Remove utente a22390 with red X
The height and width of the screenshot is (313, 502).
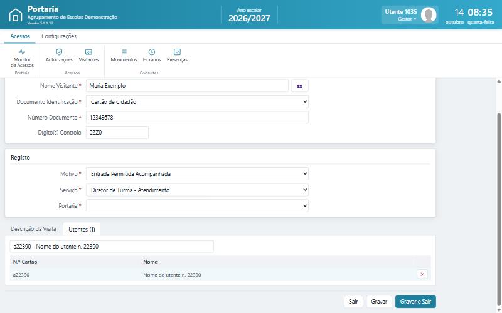422,274
